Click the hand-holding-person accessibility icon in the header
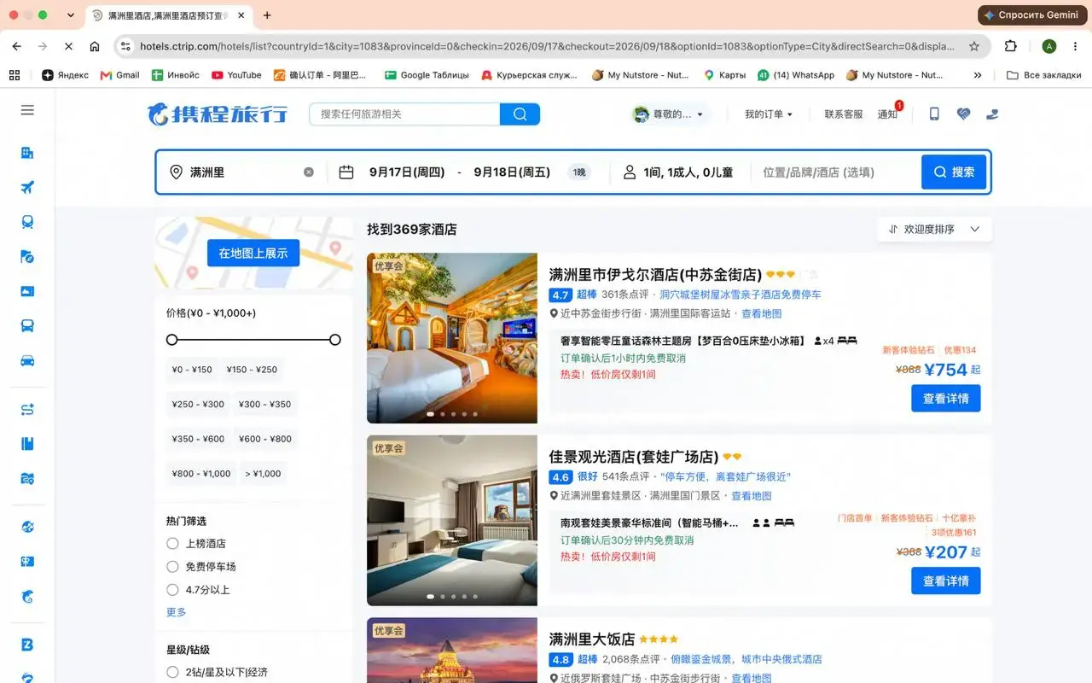The width and height of the screenshot is (1092, 683). tap(992, 114)
